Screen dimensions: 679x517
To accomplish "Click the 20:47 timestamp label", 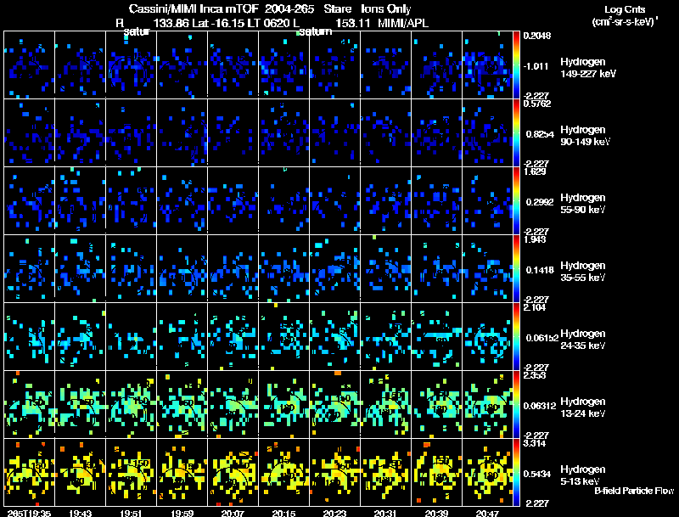I will [487, 513].
